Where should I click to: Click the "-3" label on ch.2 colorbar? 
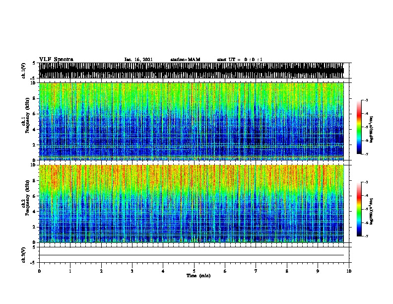coord(366,182)
